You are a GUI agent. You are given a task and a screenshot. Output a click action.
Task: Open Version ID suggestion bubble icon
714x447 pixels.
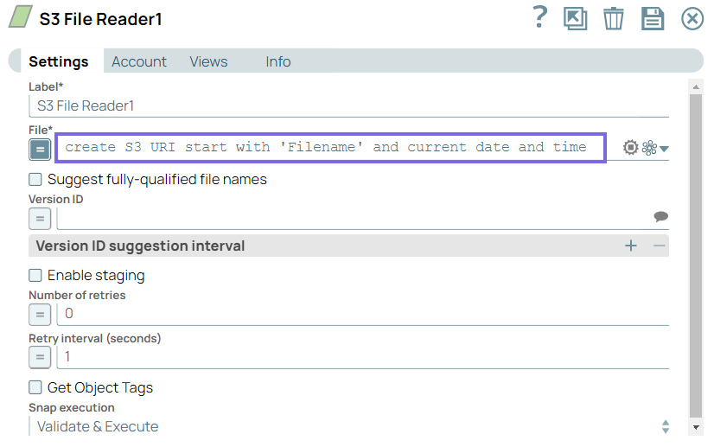[x=661, y=217]
